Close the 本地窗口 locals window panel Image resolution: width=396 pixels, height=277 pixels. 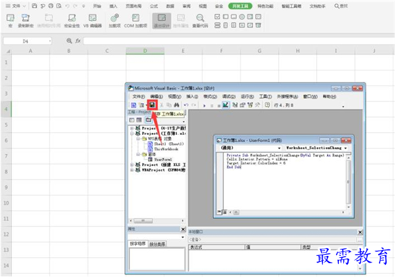tap(360, 232)
